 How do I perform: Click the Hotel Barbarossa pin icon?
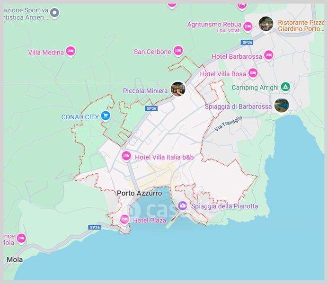[268, 55]
